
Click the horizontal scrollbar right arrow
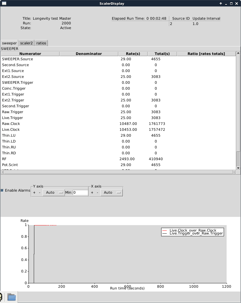coord(234,172)
